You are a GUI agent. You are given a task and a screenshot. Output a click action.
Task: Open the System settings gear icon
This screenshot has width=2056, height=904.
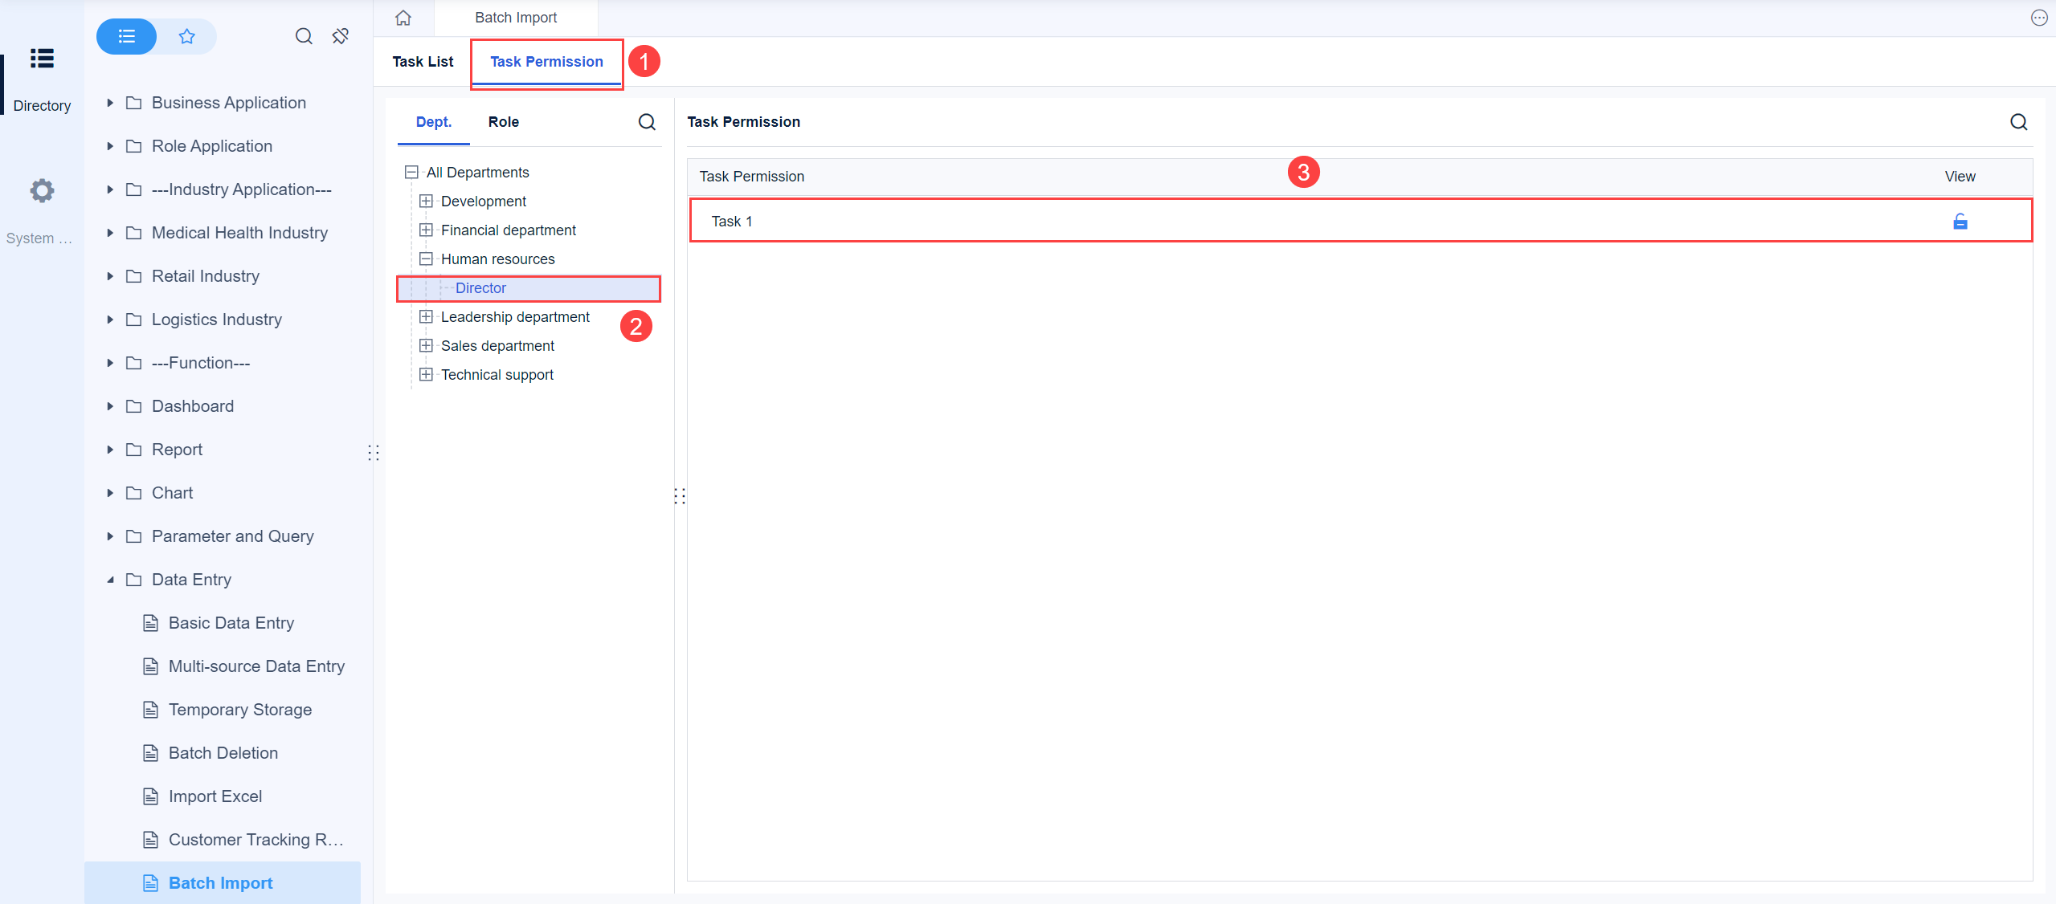pos(40,190)
